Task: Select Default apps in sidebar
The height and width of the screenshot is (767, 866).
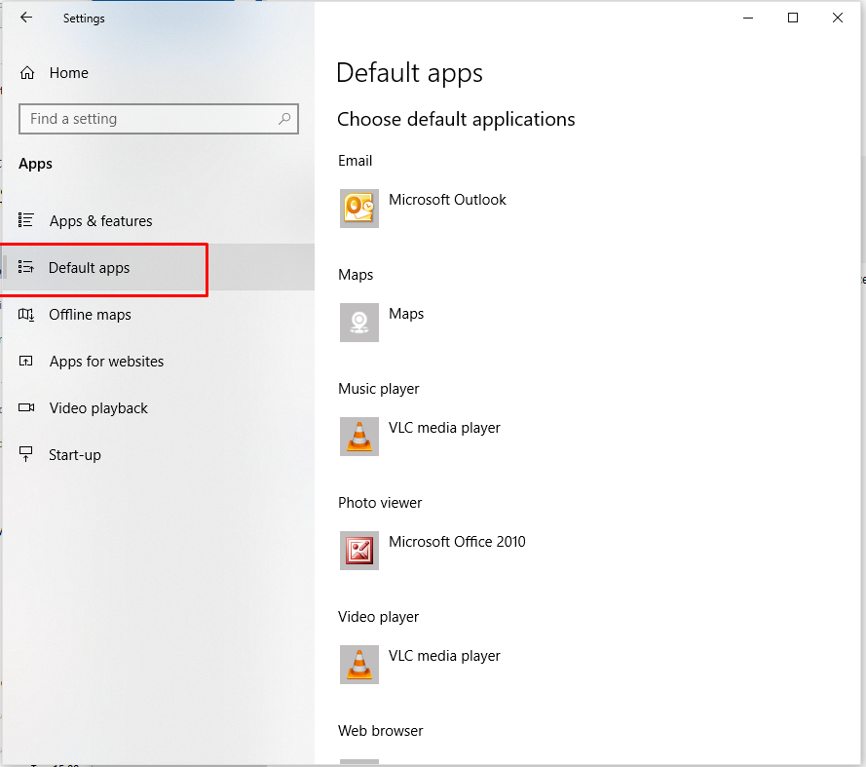Action: click(158, 267)
